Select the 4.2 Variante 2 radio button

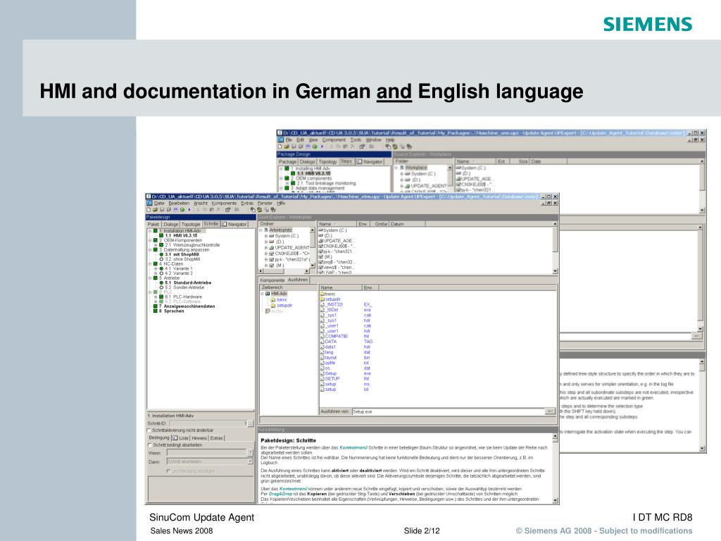pyautogui.click(x=161, y=273)
